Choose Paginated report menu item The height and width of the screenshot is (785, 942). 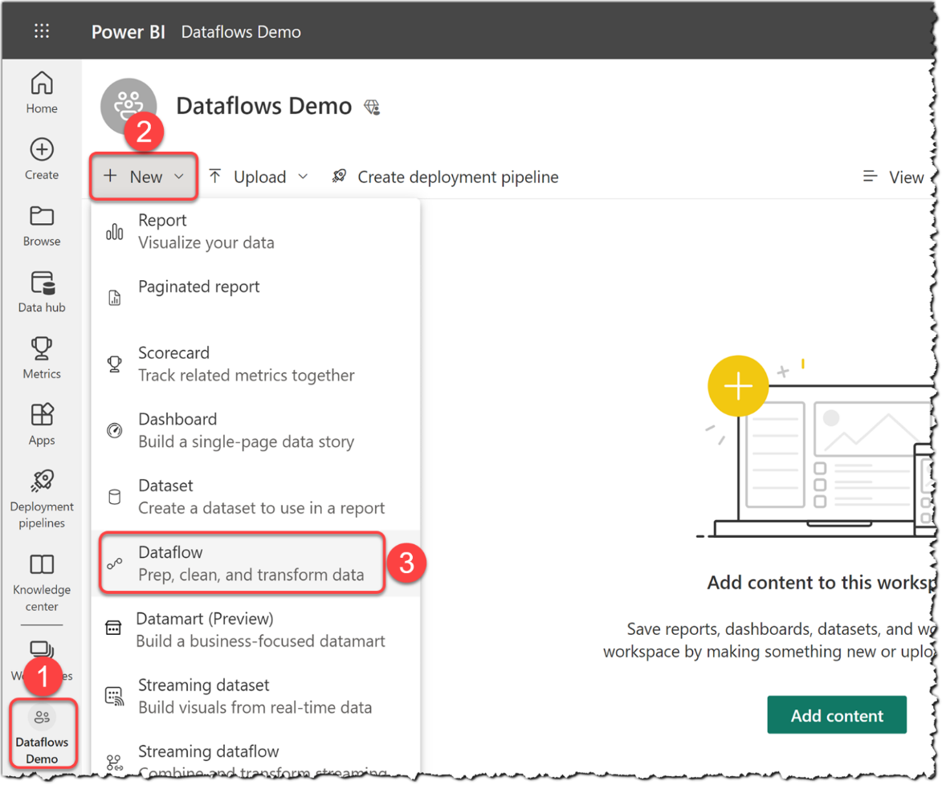coord(255,297)
